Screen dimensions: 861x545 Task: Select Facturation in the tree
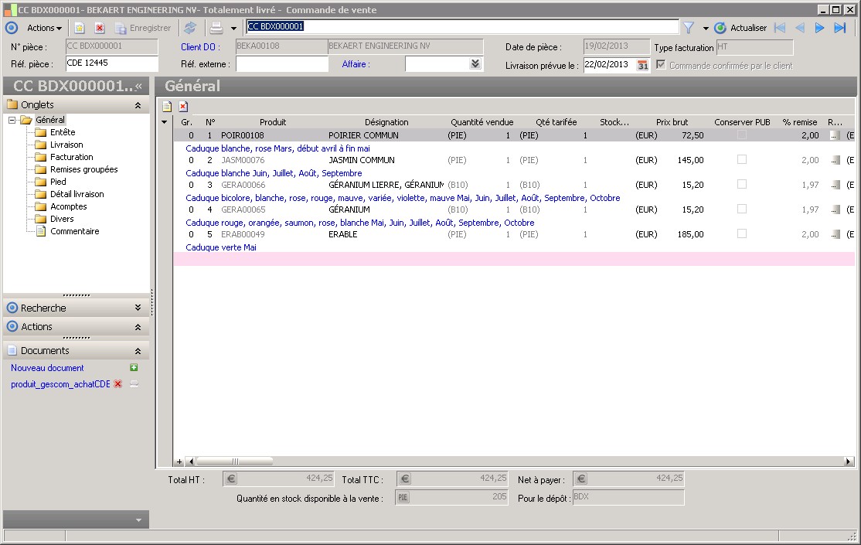(71, 157)
